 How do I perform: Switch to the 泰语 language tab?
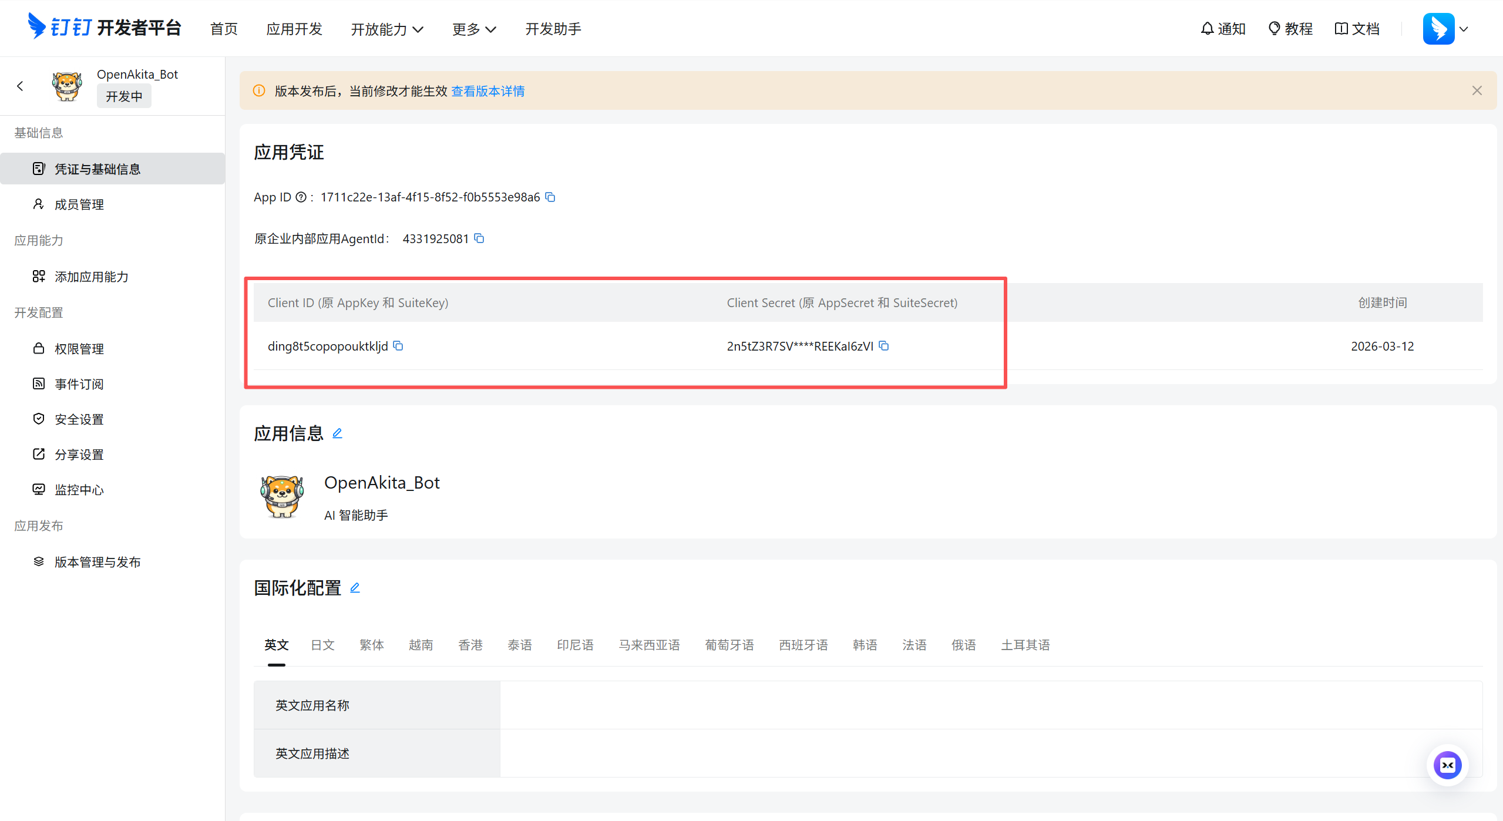pyautogui.click(x=520, y=645)
